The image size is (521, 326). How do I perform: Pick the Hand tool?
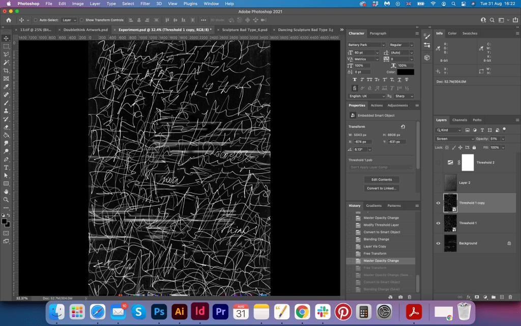(6, 192)
